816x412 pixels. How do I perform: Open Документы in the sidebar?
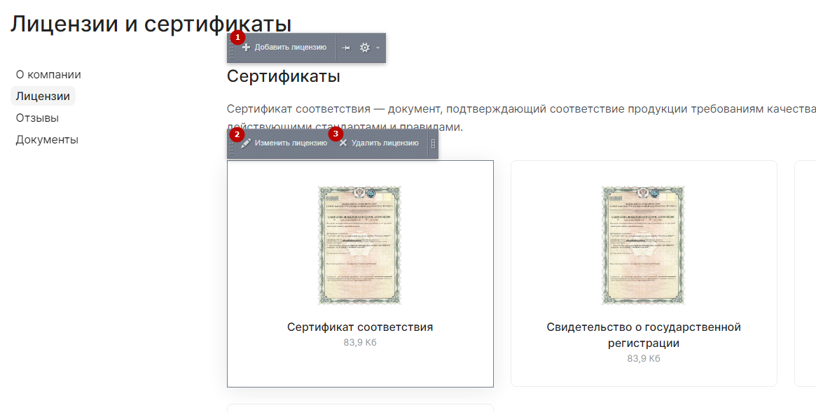pos(47,140)
